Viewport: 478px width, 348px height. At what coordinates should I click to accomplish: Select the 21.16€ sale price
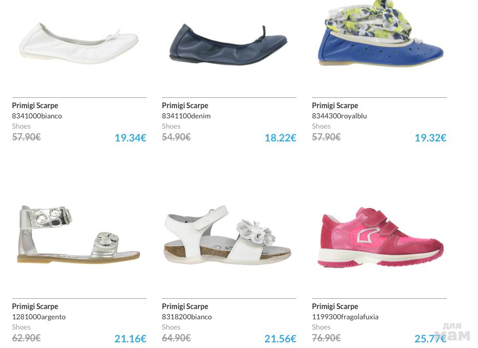point(130,339)
